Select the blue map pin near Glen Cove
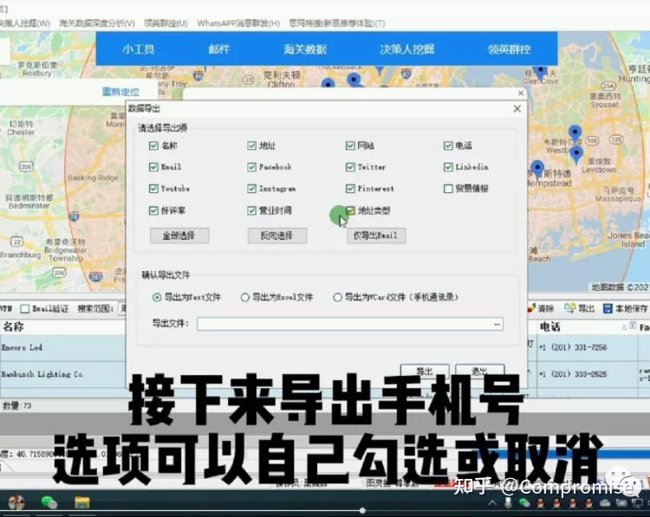Image resolution: width=650 pixels, height=517 pixels. (540, 72)
